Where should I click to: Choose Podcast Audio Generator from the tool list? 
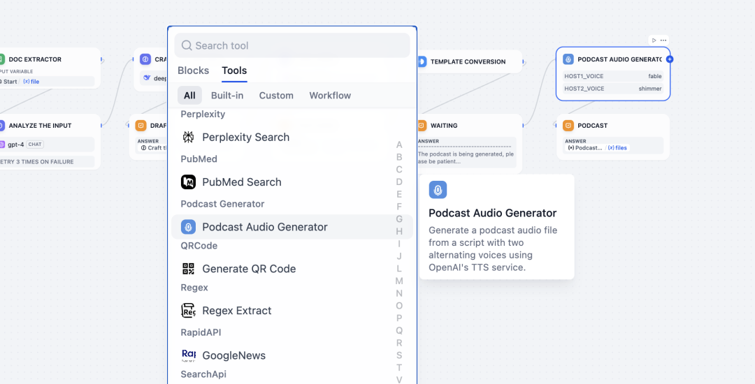point(292,227)
